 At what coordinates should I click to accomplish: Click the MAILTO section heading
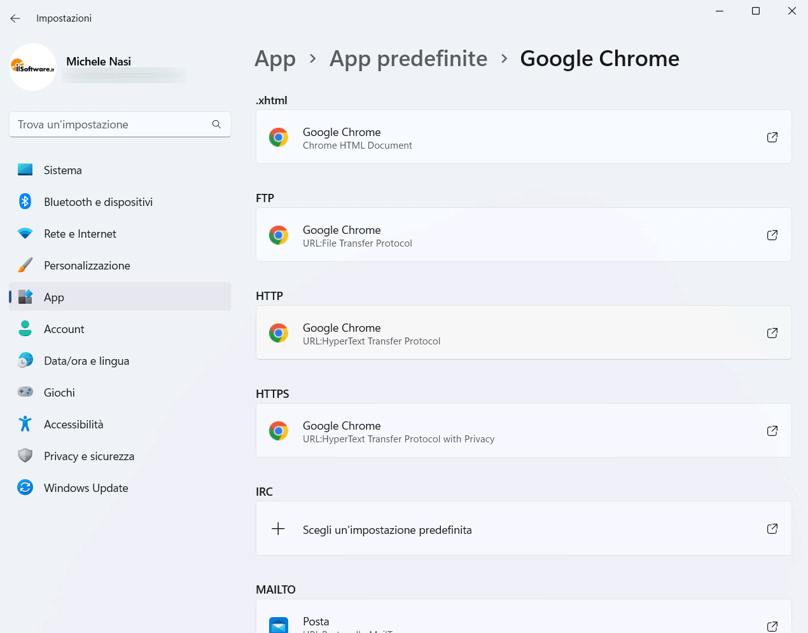276,590
